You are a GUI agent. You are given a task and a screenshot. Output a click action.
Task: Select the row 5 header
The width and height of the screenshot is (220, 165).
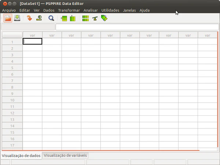pyautogui.click(x=12, y=68)
